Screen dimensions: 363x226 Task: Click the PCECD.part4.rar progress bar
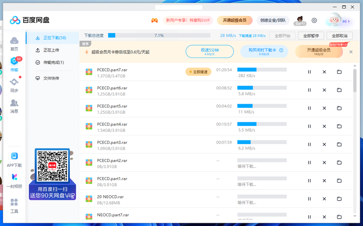(262, 124)
